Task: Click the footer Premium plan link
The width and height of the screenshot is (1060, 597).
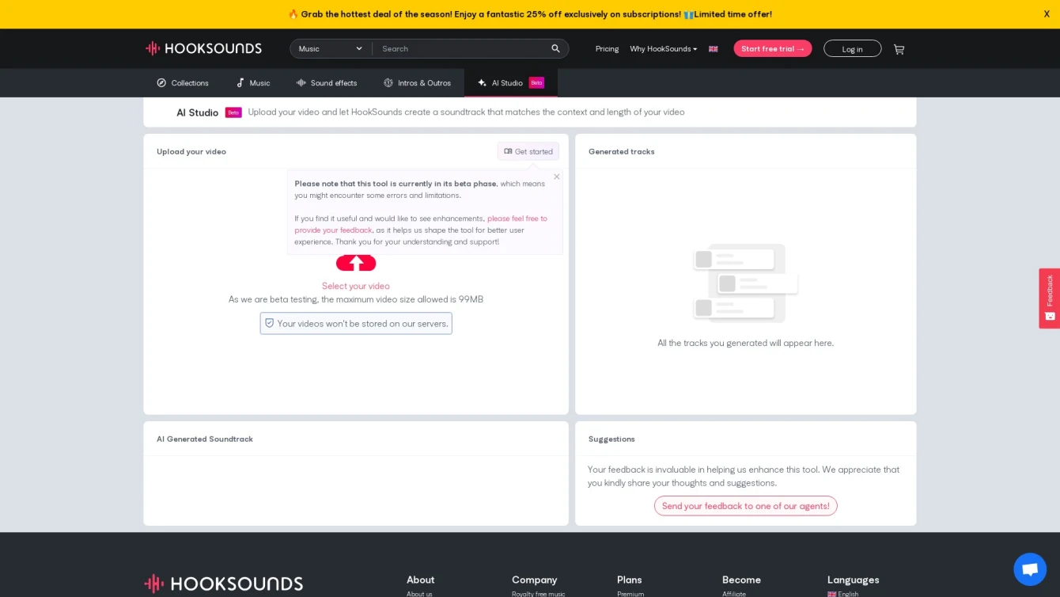Action: [630, 593]
